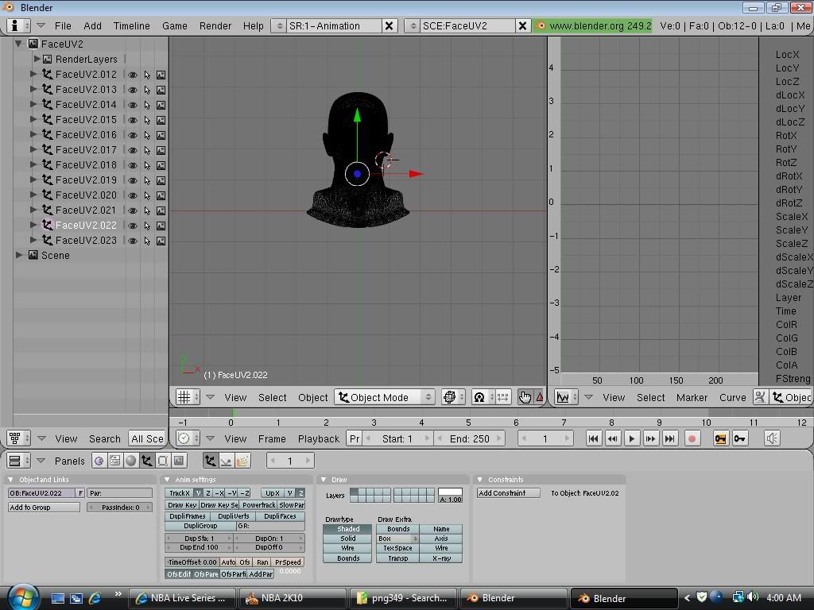Enable the X-ray draw extra option
The width and height of the screenshot is (814, 610).
(x=441, y=558)
